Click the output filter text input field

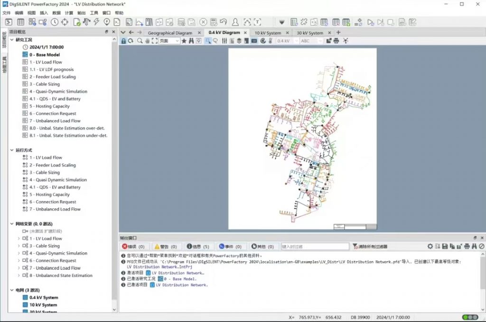(315, 247)
